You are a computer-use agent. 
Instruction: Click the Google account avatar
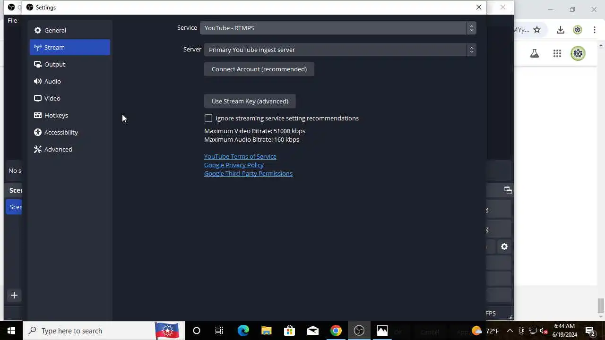[578, 53]
